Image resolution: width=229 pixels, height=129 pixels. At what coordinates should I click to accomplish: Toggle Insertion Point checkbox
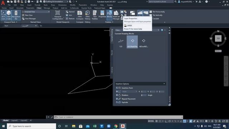point(117,88)
